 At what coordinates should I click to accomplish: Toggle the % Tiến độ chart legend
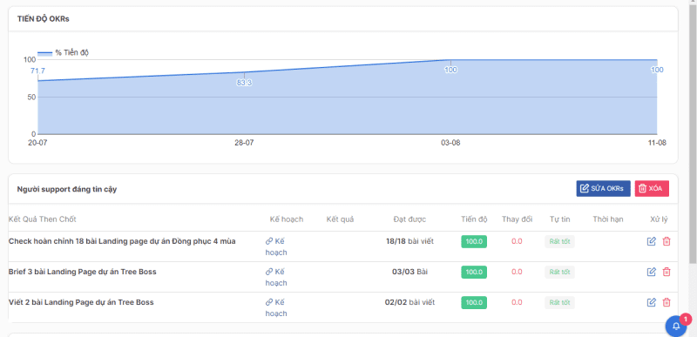[63, 53]
